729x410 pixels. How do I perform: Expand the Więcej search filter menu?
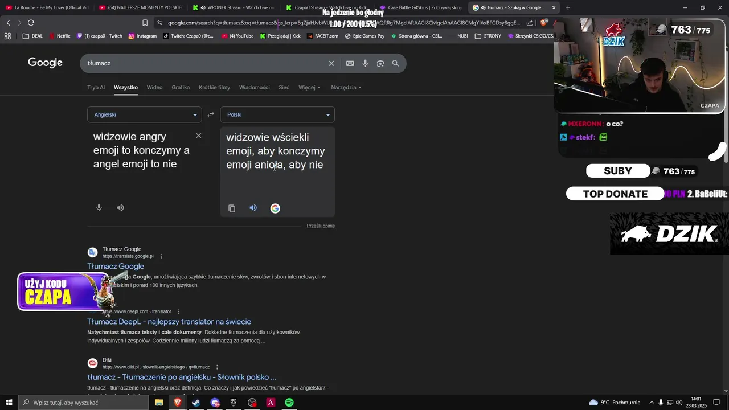pyautogui.click(x=309, y=87)
